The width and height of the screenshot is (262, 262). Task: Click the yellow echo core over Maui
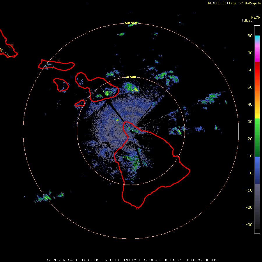(107, 93)
